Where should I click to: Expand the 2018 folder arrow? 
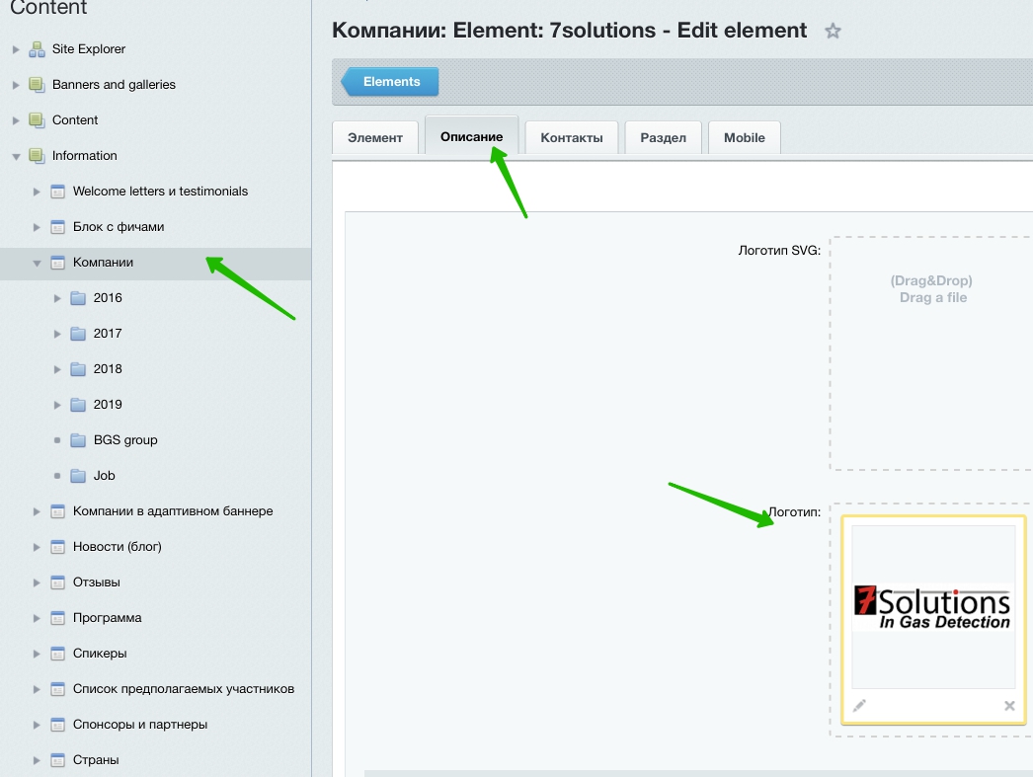point(57,369)
